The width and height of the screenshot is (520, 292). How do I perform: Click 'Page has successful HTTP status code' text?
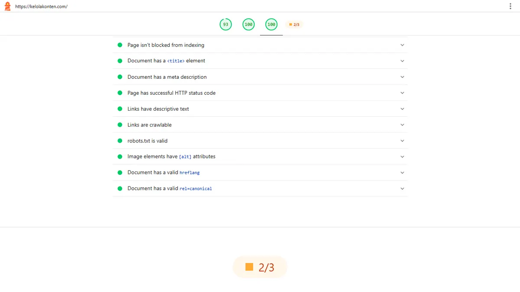tap(172, 93)
